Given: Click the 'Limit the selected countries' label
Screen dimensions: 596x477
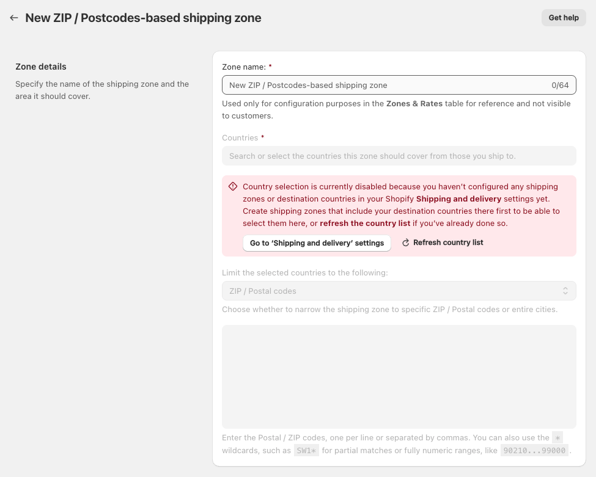Looking at the screenshot, I should [x=304, y=273].
